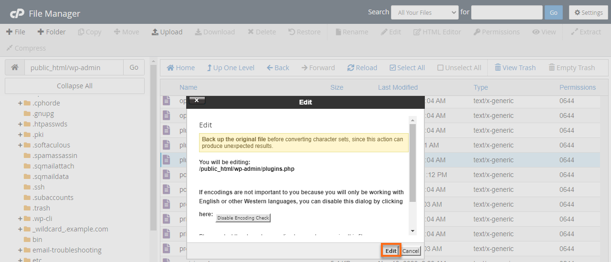Viewport: 611px width, 262px height.
Task: Click the Forward navigation button
Action: pos(318,68)
